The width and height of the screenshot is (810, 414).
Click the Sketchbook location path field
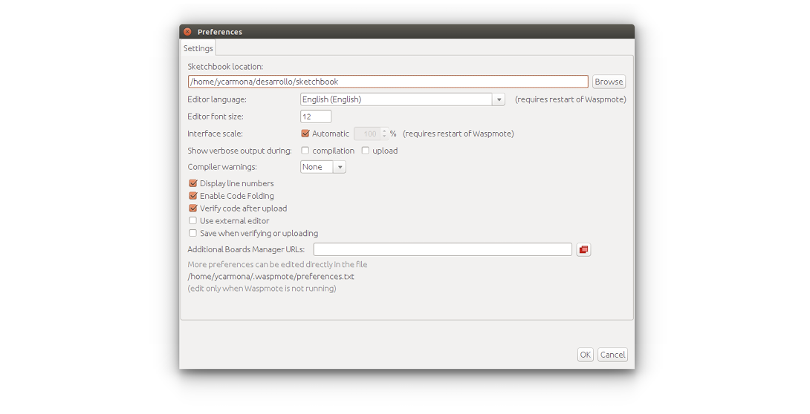[388, 82]
